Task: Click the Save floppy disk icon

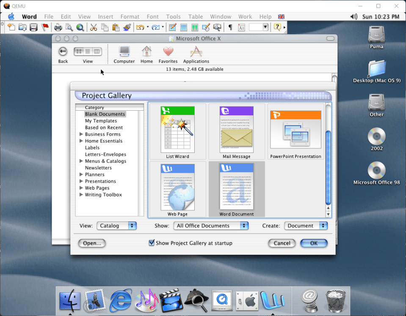Action: pyautogui.click(x=33, y=27)
